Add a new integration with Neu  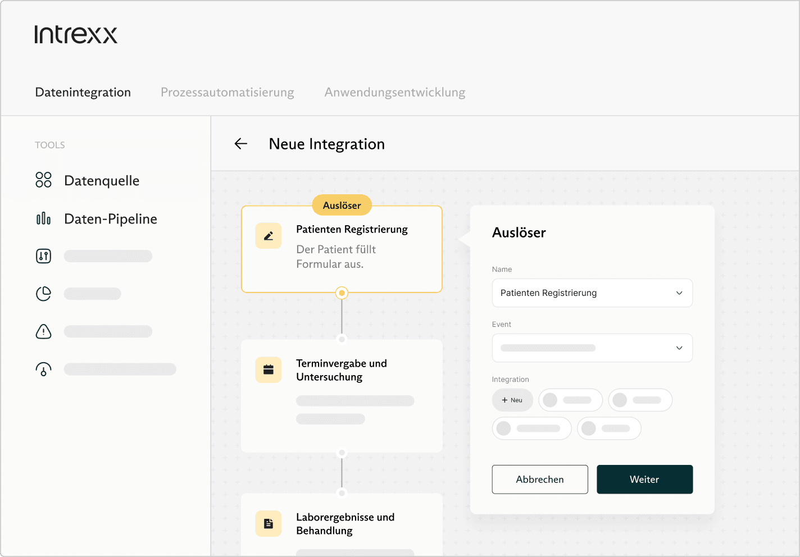click(512, 400)
